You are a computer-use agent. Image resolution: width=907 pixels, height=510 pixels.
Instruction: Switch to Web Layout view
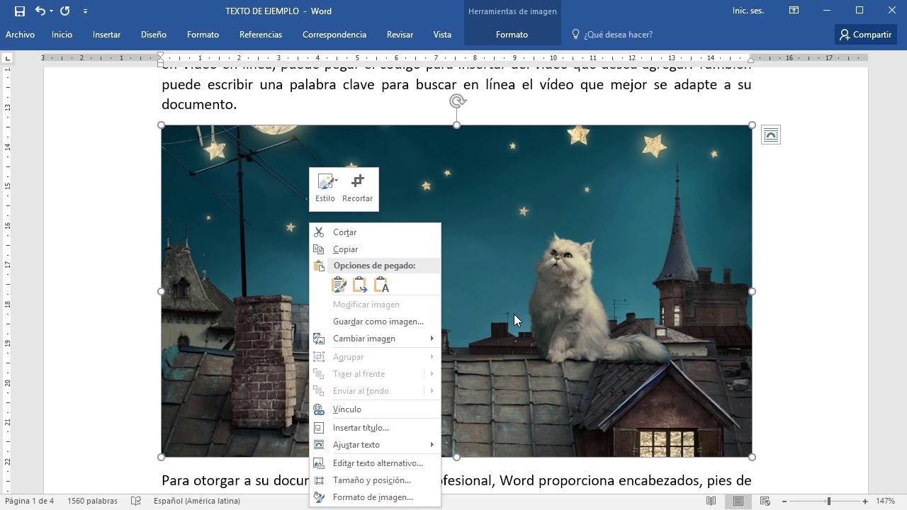tap(765, 501)
